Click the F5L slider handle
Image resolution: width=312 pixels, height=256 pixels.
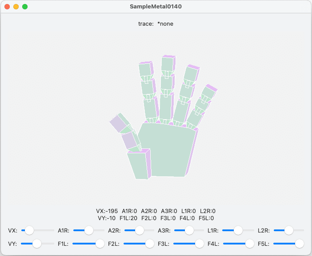tap(300, 244)
